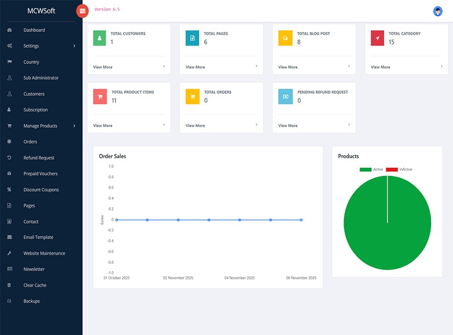Viewport: 453px width, 335px height.
Task: Click View More under Total Customers
Action: point(103,67)
